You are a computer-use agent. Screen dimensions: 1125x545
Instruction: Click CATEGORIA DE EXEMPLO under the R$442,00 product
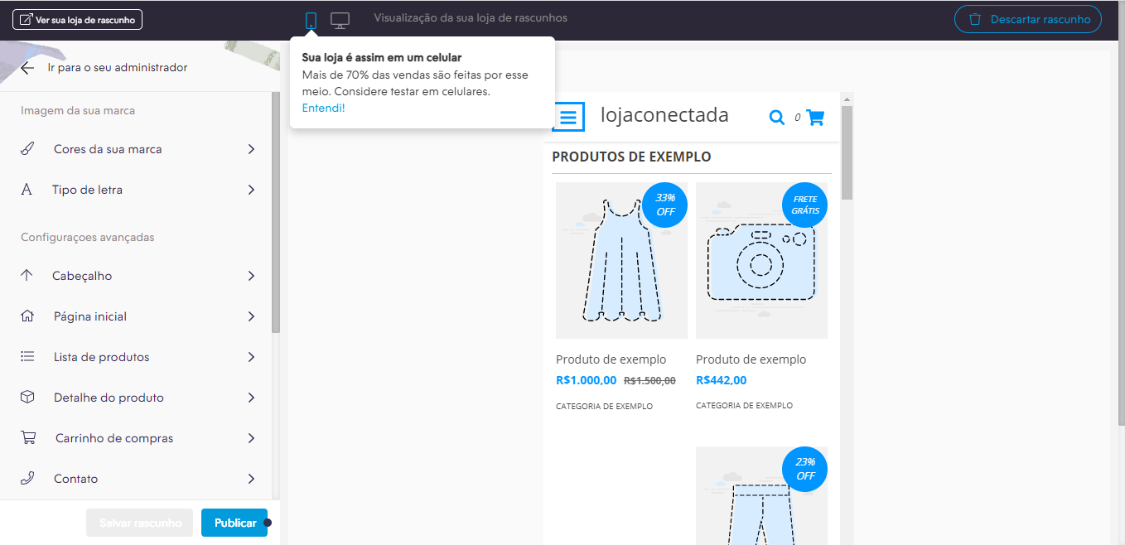(x=745, y=406)
